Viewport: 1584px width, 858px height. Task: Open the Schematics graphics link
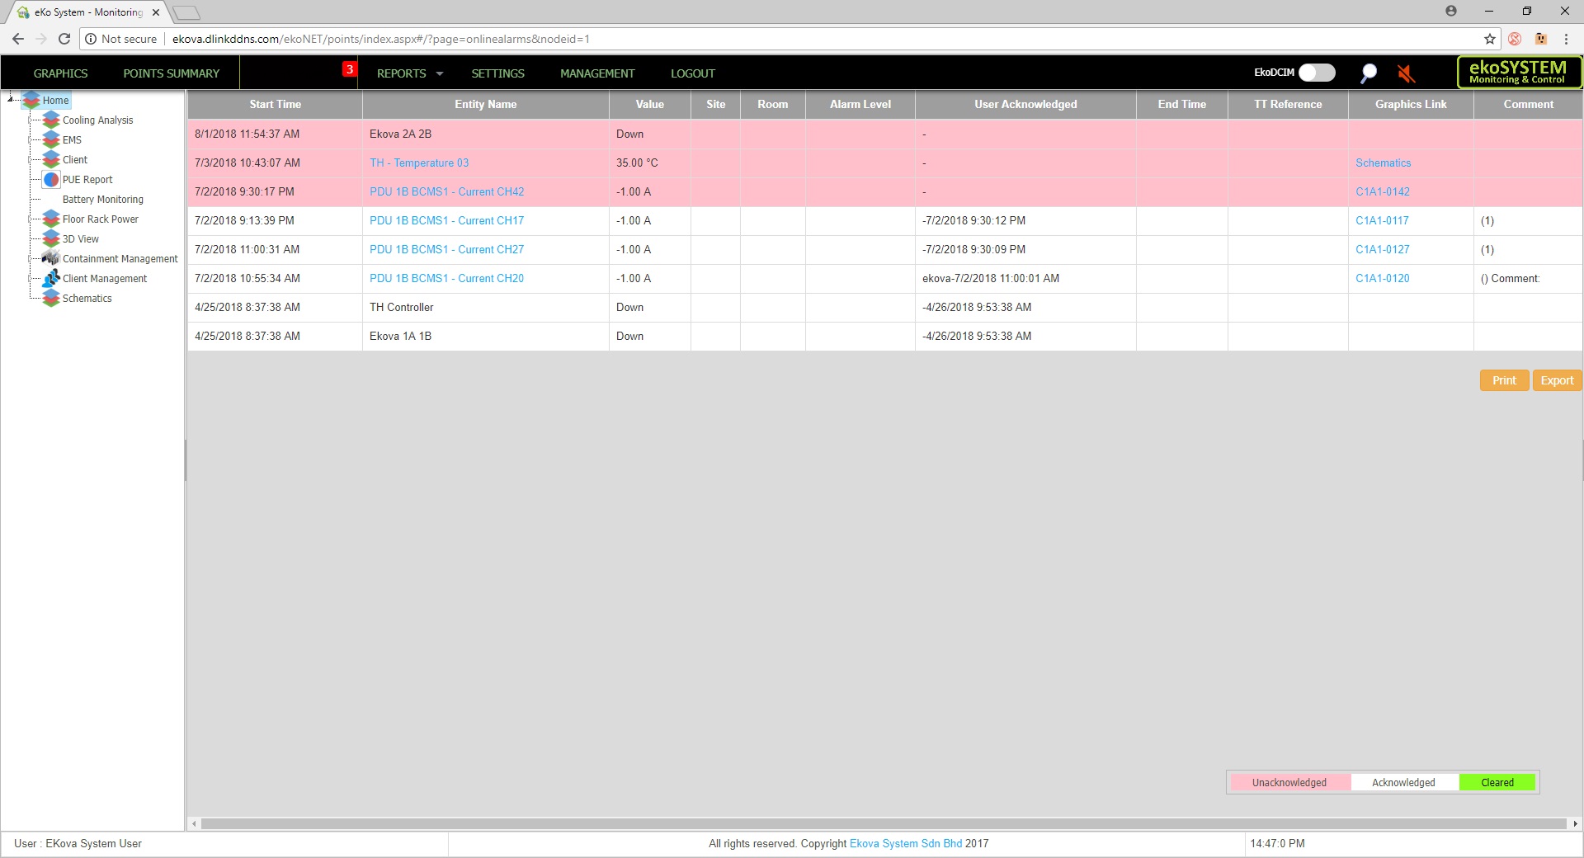pyautogui.click(x=1383, y=163)
